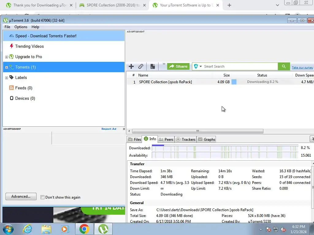Click the Report Ad link
Screen dimensions: 314x235
click(109, 129)
